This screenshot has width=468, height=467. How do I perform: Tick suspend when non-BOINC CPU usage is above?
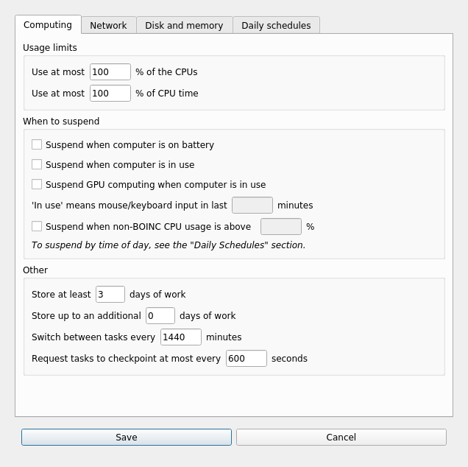pos(37,227)
